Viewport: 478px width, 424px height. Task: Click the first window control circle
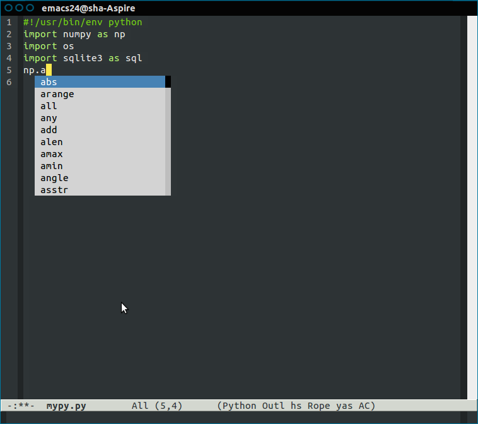click(9, 8)
